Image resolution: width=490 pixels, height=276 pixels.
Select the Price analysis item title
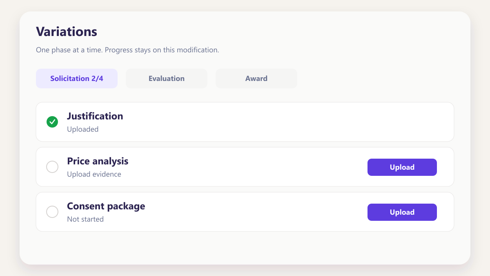pos(98,161)
